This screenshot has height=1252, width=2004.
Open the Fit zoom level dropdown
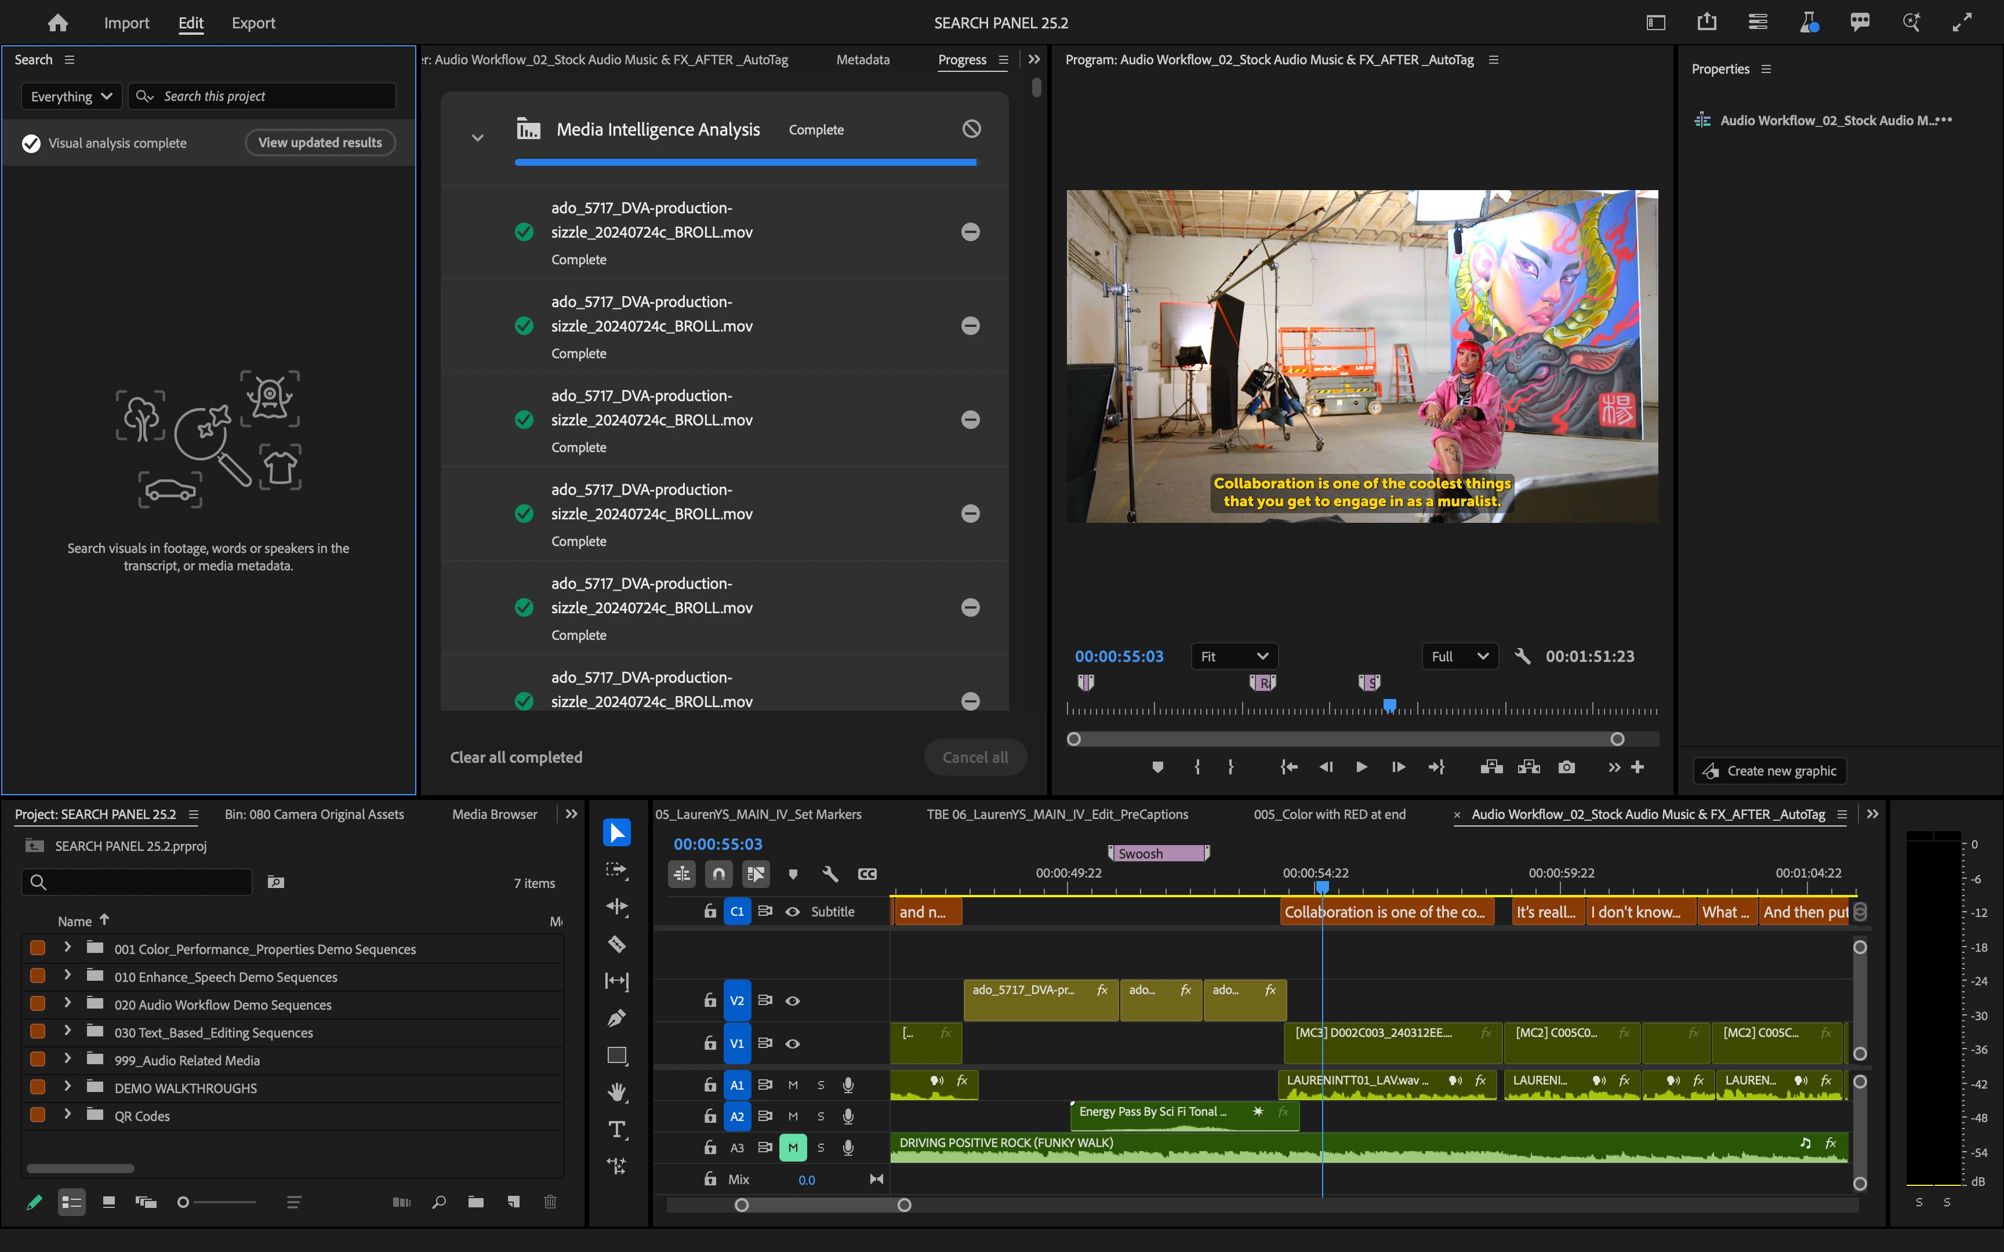1234,657
